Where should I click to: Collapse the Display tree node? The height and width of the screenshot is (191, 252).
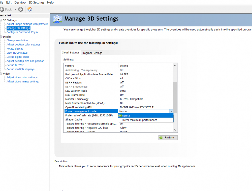tap(1, 37)
